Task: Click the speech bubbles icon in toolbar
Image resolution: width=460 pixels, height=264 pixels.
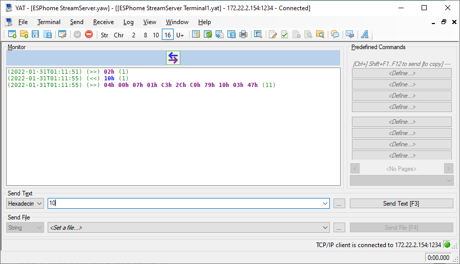Action: pos(335,35)
